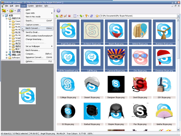Screen dimensions: 181x136
Task: Click the red X delete icon
Action: [70, 16]
